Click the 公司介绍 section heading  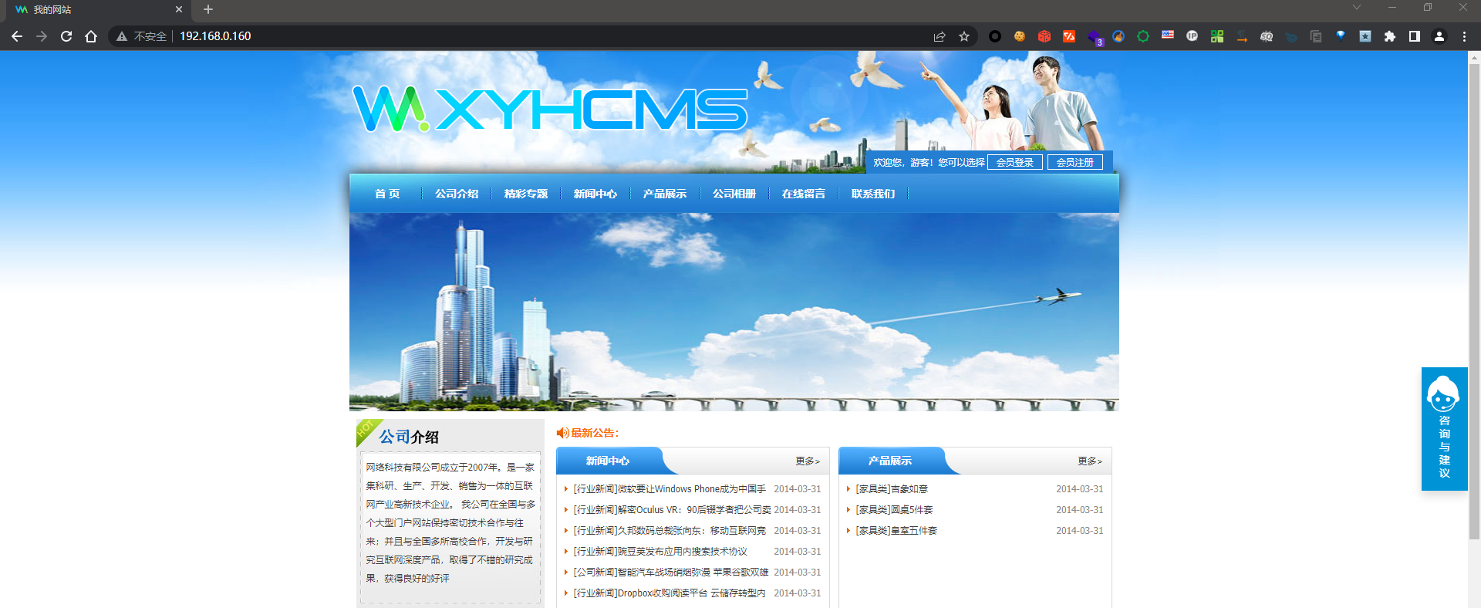(409, 437)
